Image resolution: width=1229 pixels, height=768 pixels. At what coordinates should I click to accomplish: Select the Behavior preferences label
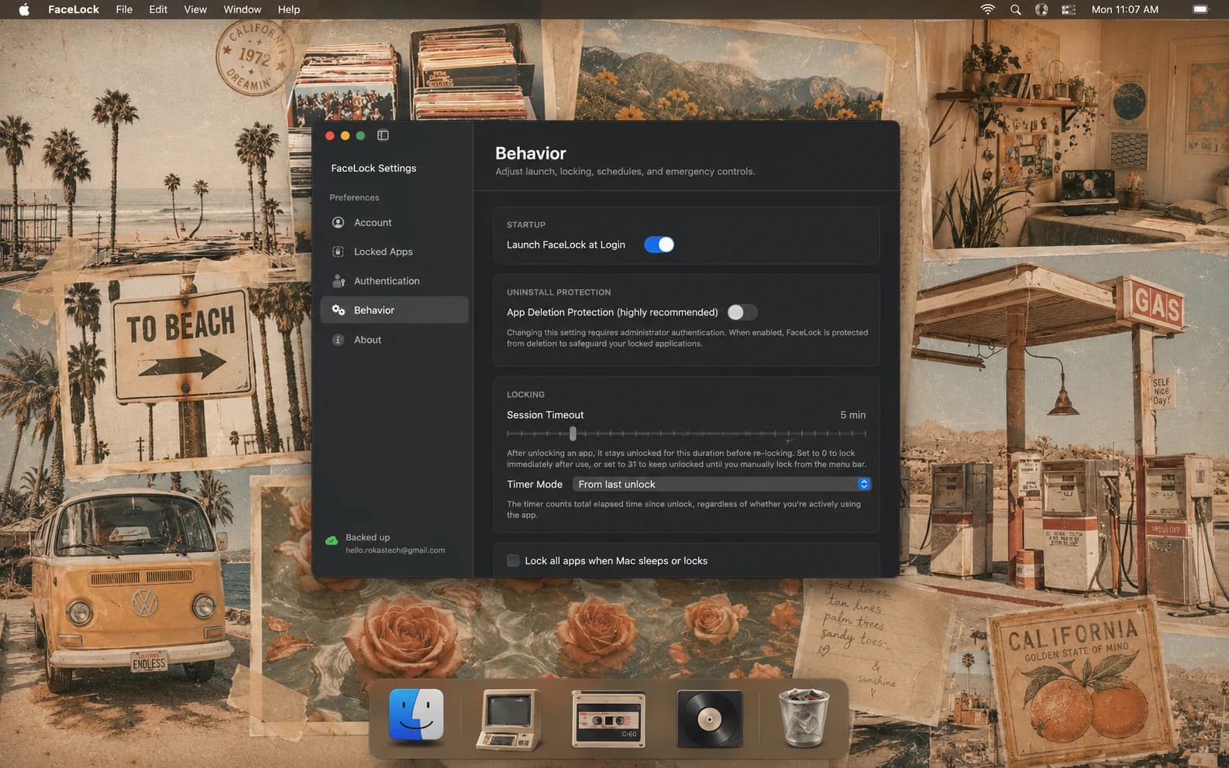coord(374,310)
